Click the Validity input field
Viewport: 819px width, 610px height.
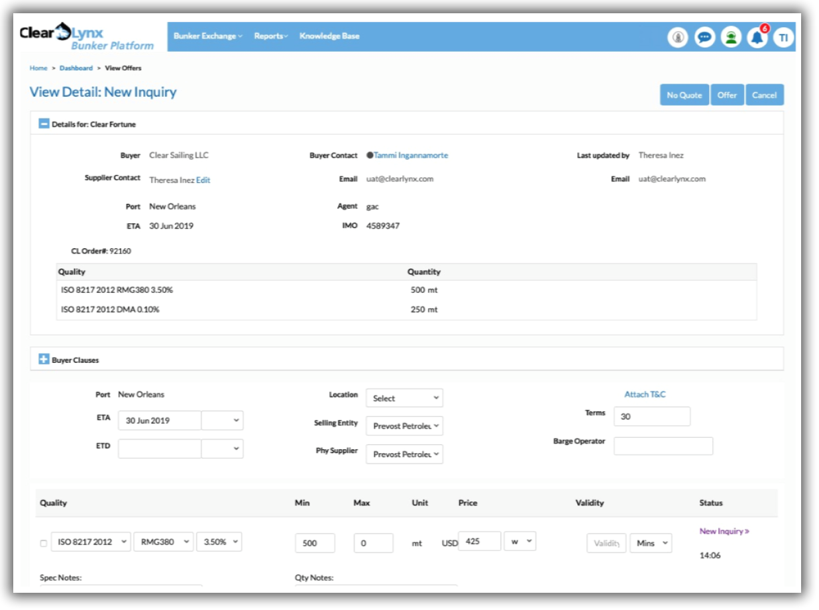click(x=606, y=543)
